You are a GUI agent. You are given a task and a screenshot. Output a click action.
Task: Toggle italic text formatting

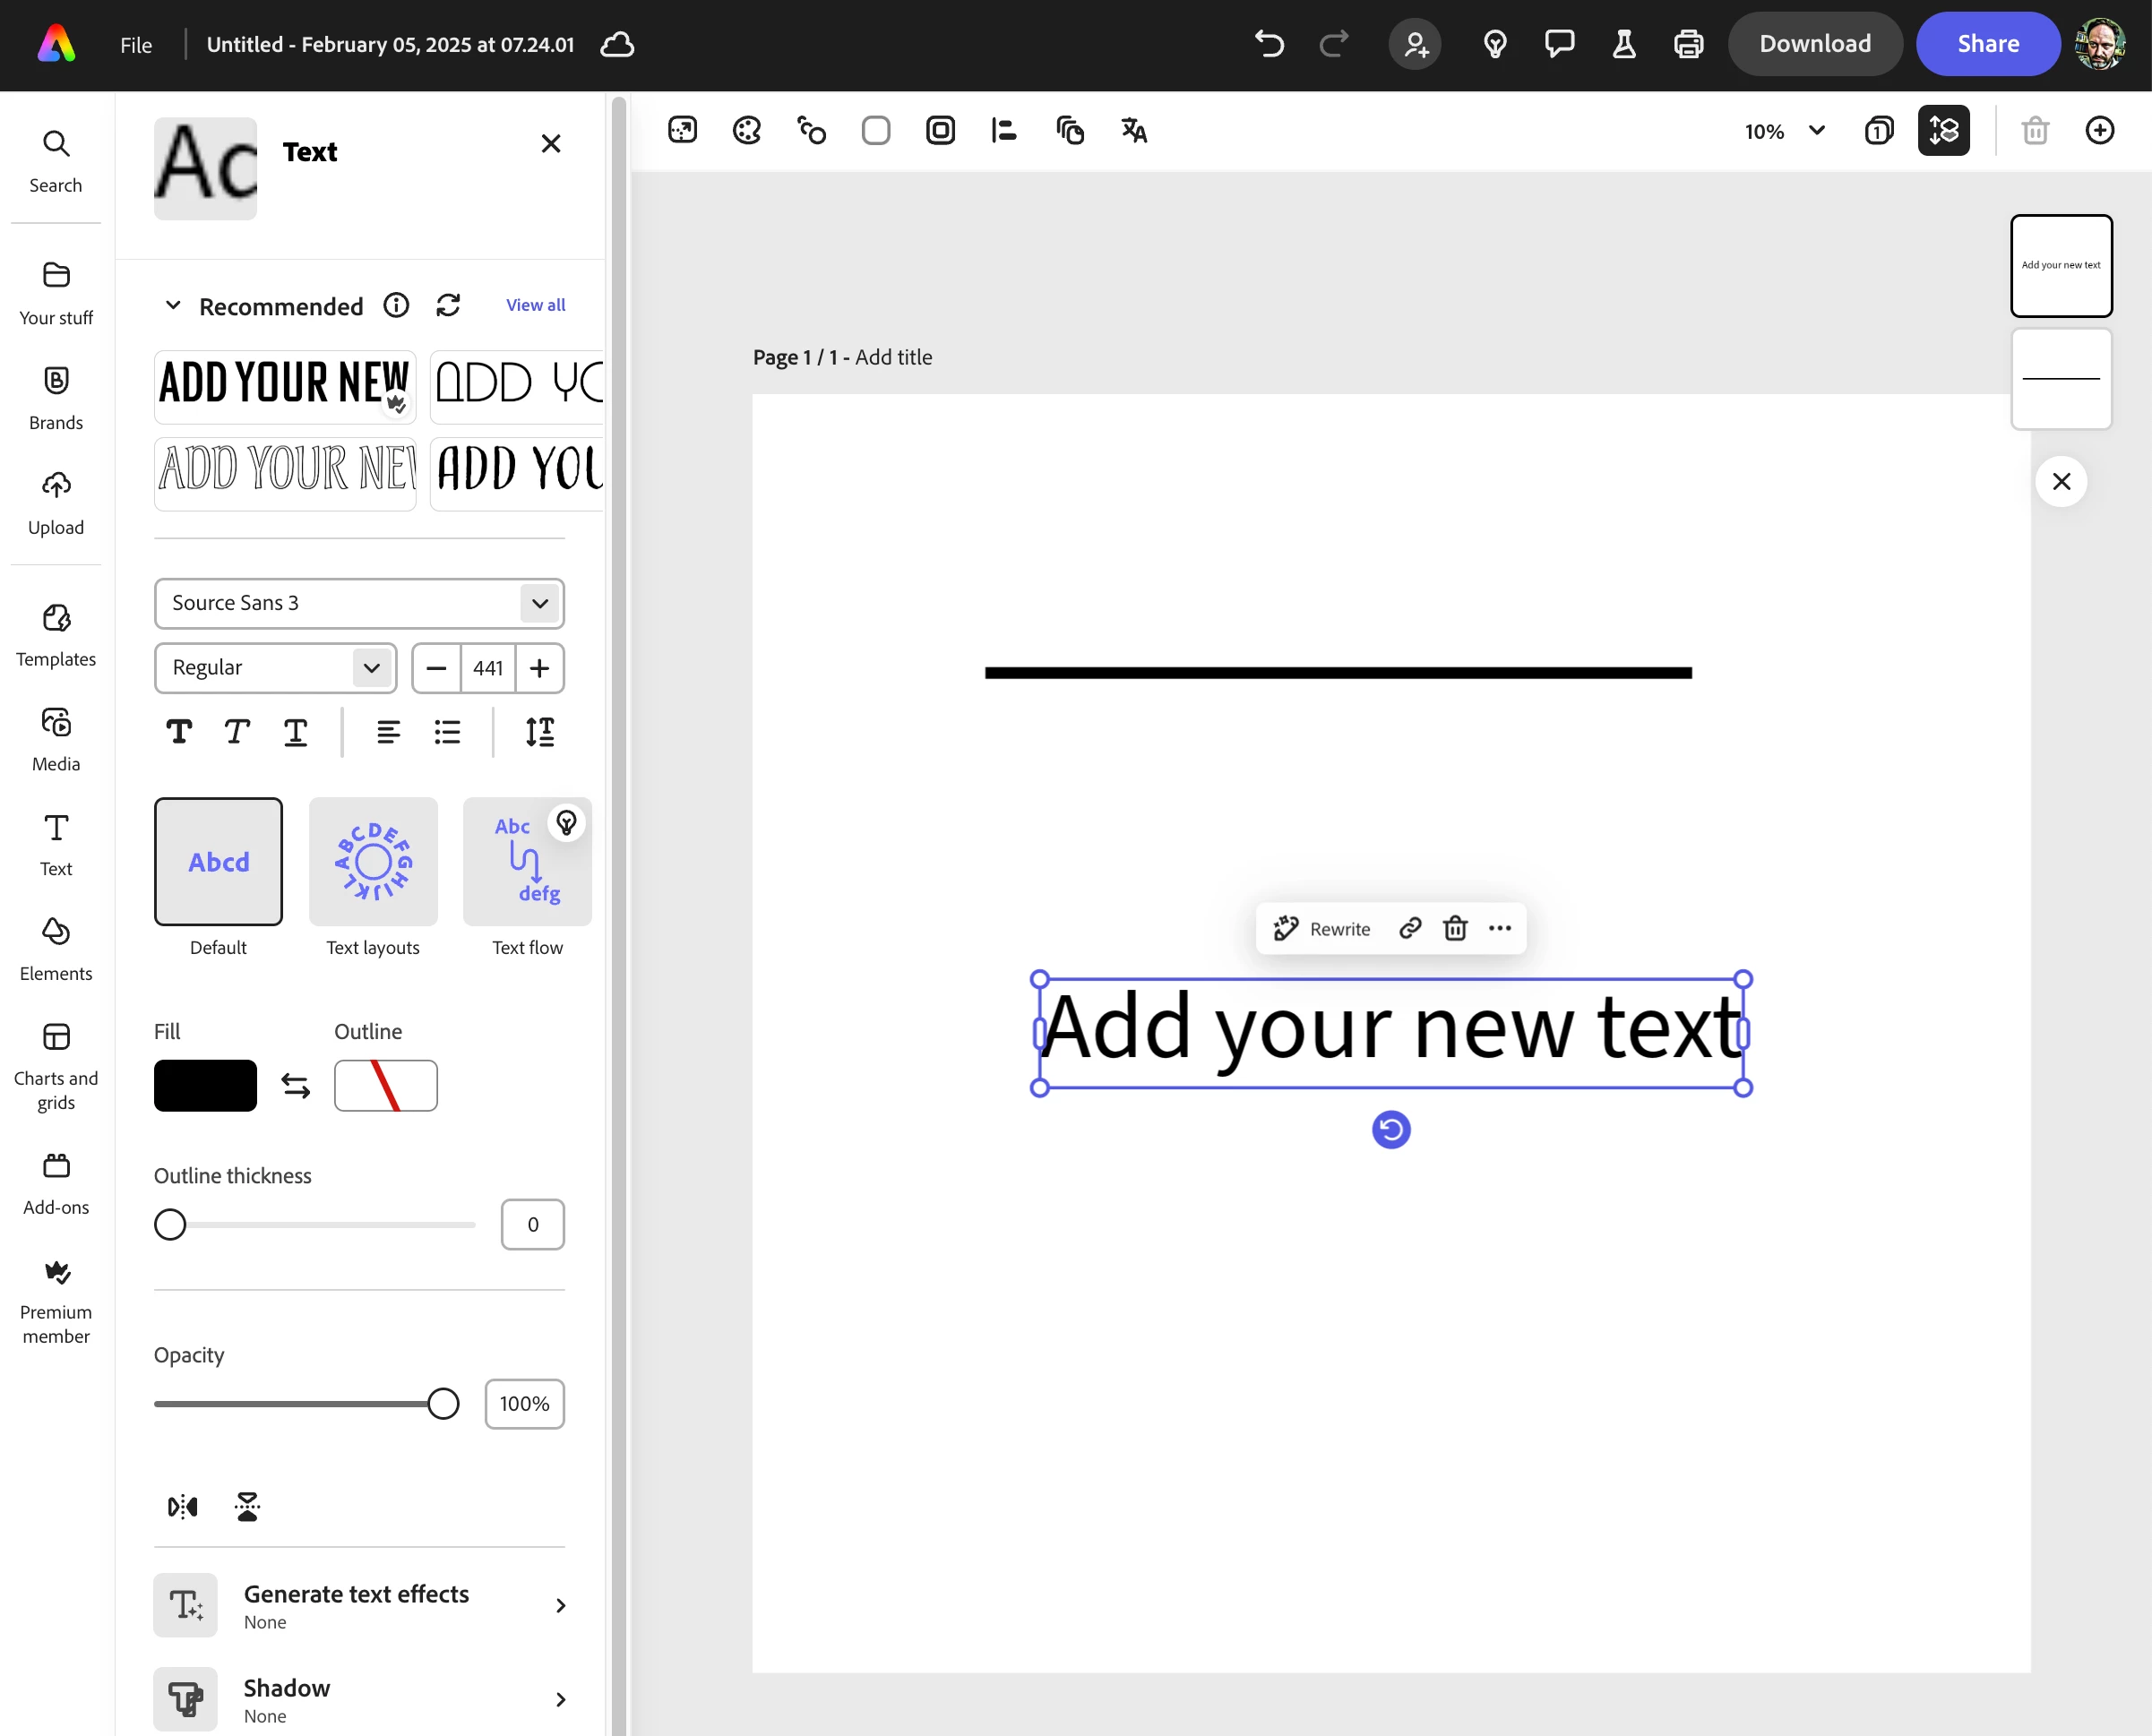point(237,732)
